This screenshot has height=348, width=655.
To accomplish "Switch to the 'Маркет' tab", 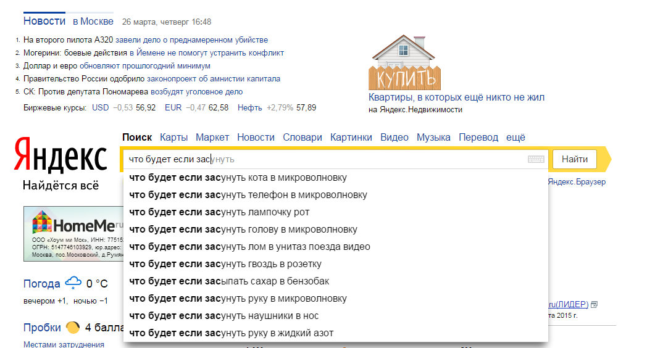I will tap(212, 137).
